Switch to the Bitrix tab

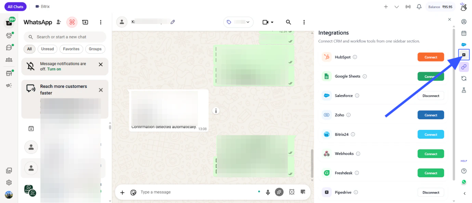pos(42,6)
